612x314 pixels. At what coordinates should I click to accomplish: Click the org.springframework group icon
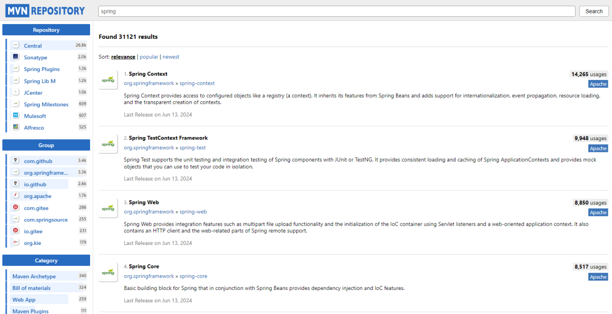point(16,172)
